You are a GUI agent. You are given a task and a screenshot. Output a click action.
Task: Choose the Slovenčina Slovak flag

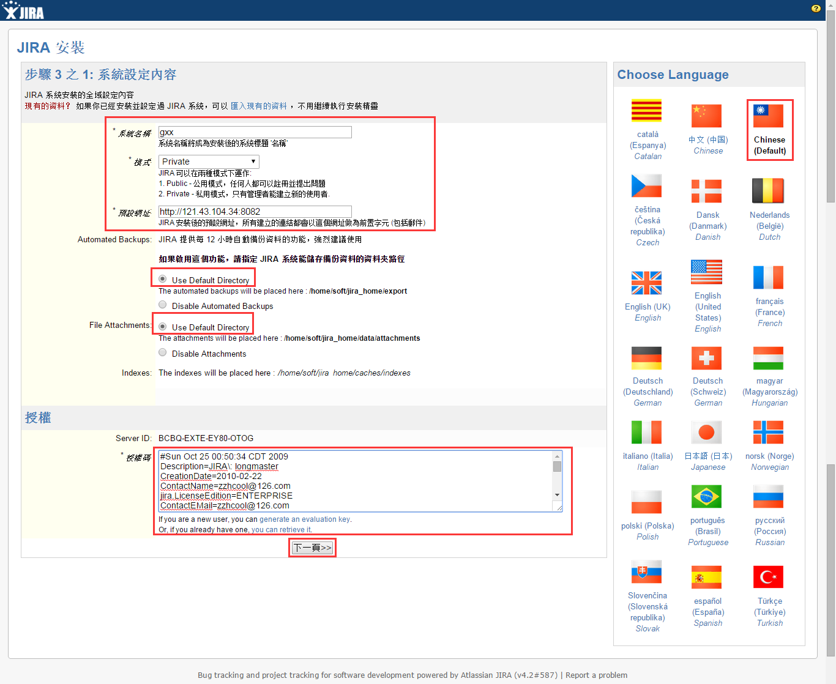pos(647,572)
